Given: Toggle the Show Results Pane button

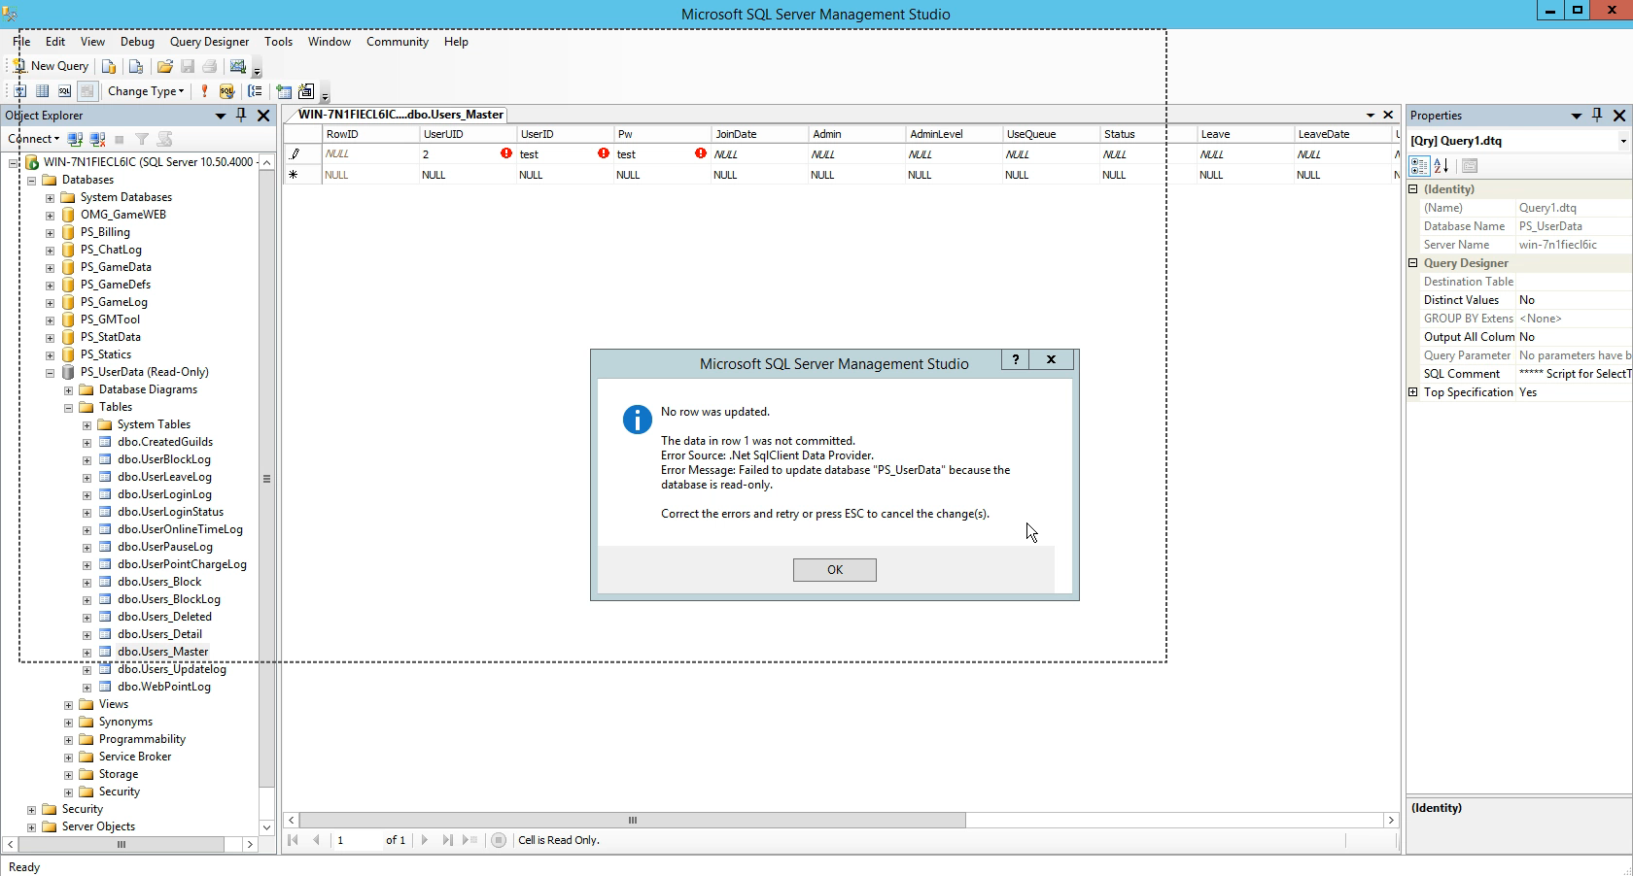Looking at the screenshot, I should tap(87, 91).
